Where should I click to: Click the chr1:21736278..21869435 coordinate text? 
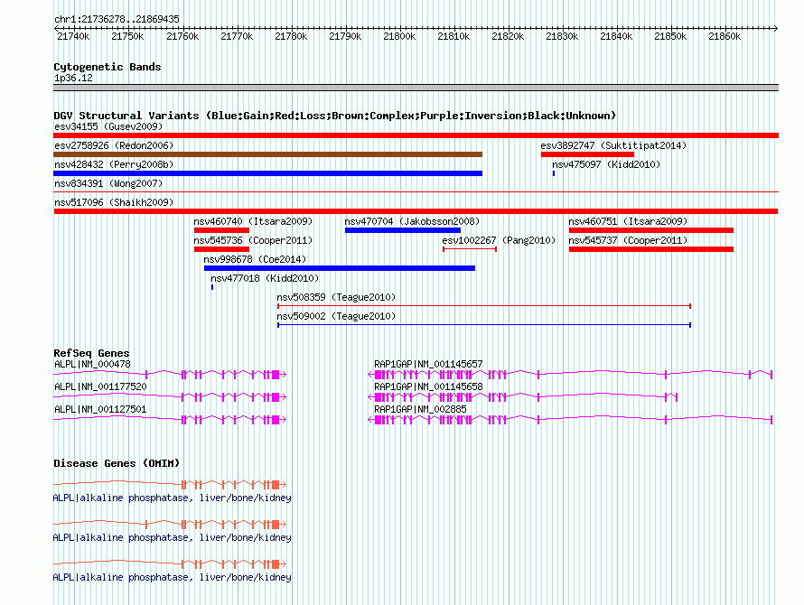[x=117, y=20]
